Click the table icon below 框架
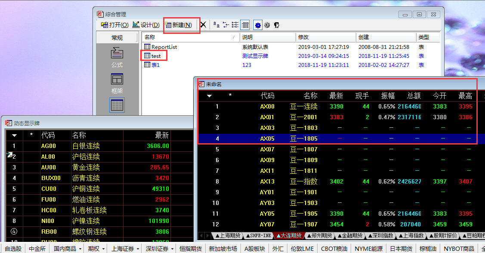Image resolution: width=485 pixels, height=253 pixels. (117, 105)
